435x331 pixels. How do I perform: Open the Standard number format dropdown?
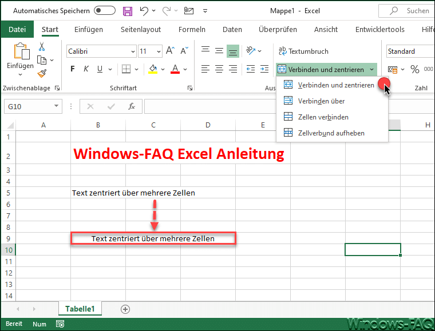click(x=410, y=51)
